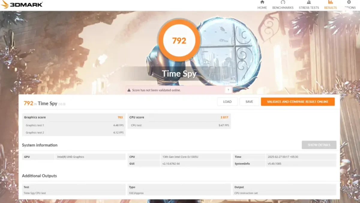This screenshot has width=360, height=203.
Task: Click the 3DMark logo
Action: (22, 4)
